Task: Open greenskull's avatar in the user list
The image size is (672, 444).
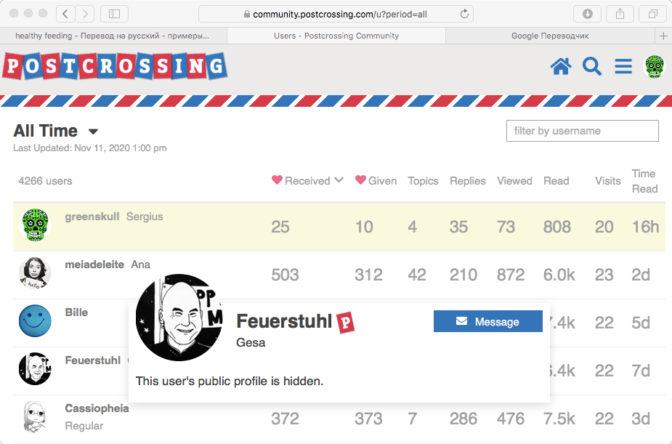Action: coord(35,225)
